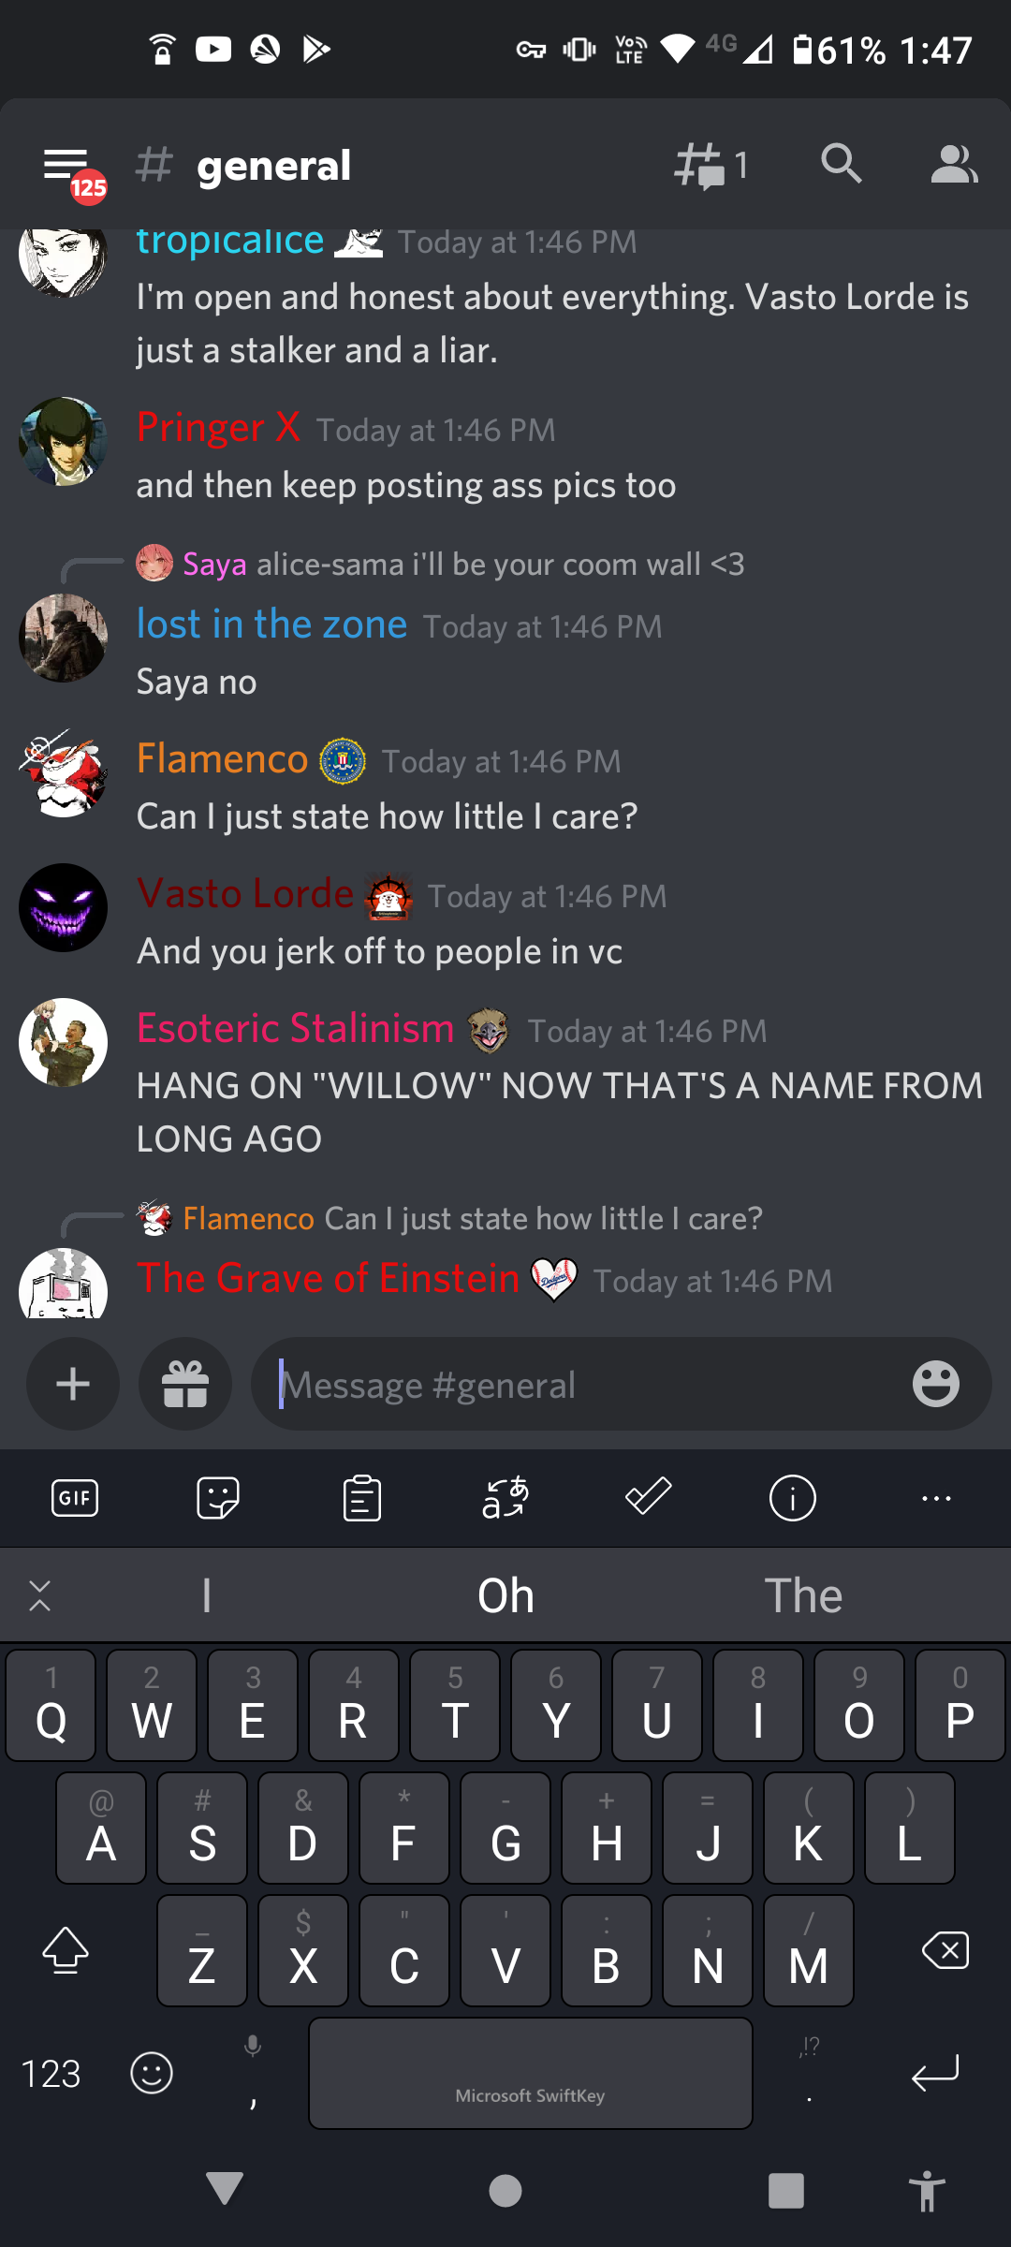Tap the username "Esoteric Stalinism"
This screenshot has width=1011, height=2247.
[x=295, y=1028]
